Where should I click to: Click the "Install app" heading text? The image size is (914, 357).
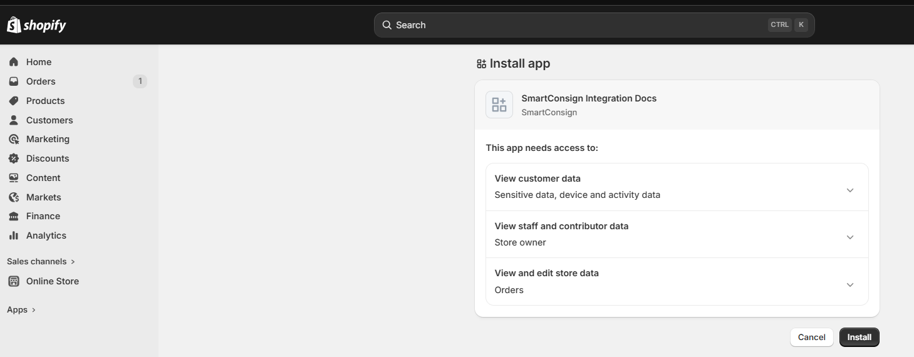(x=520, y=64)
